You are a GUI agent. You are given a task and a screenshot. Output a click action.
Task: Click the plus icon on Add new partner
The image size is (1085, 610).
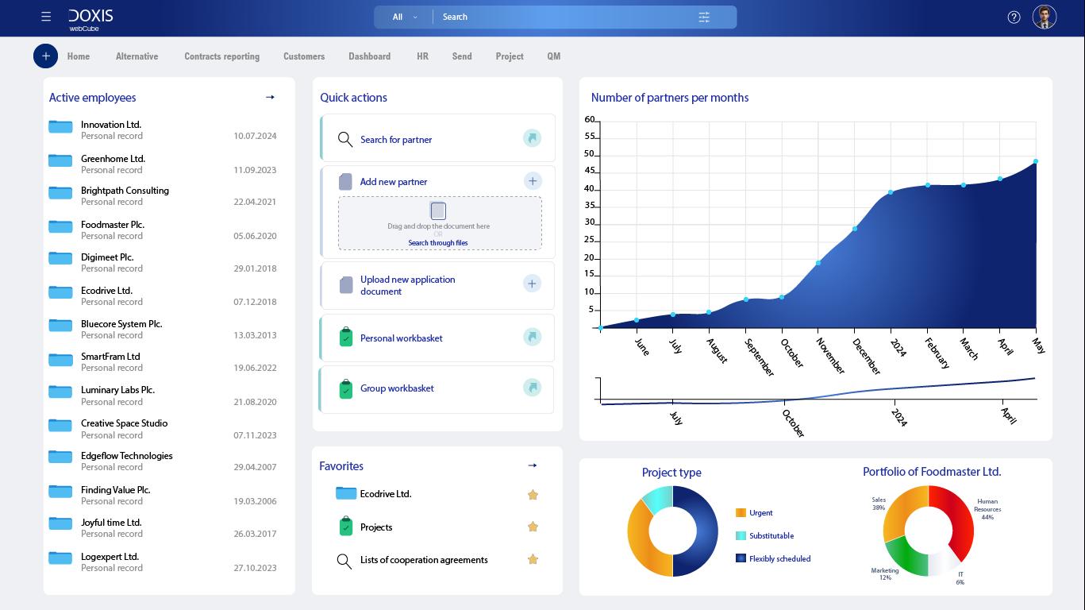[532, 180]
